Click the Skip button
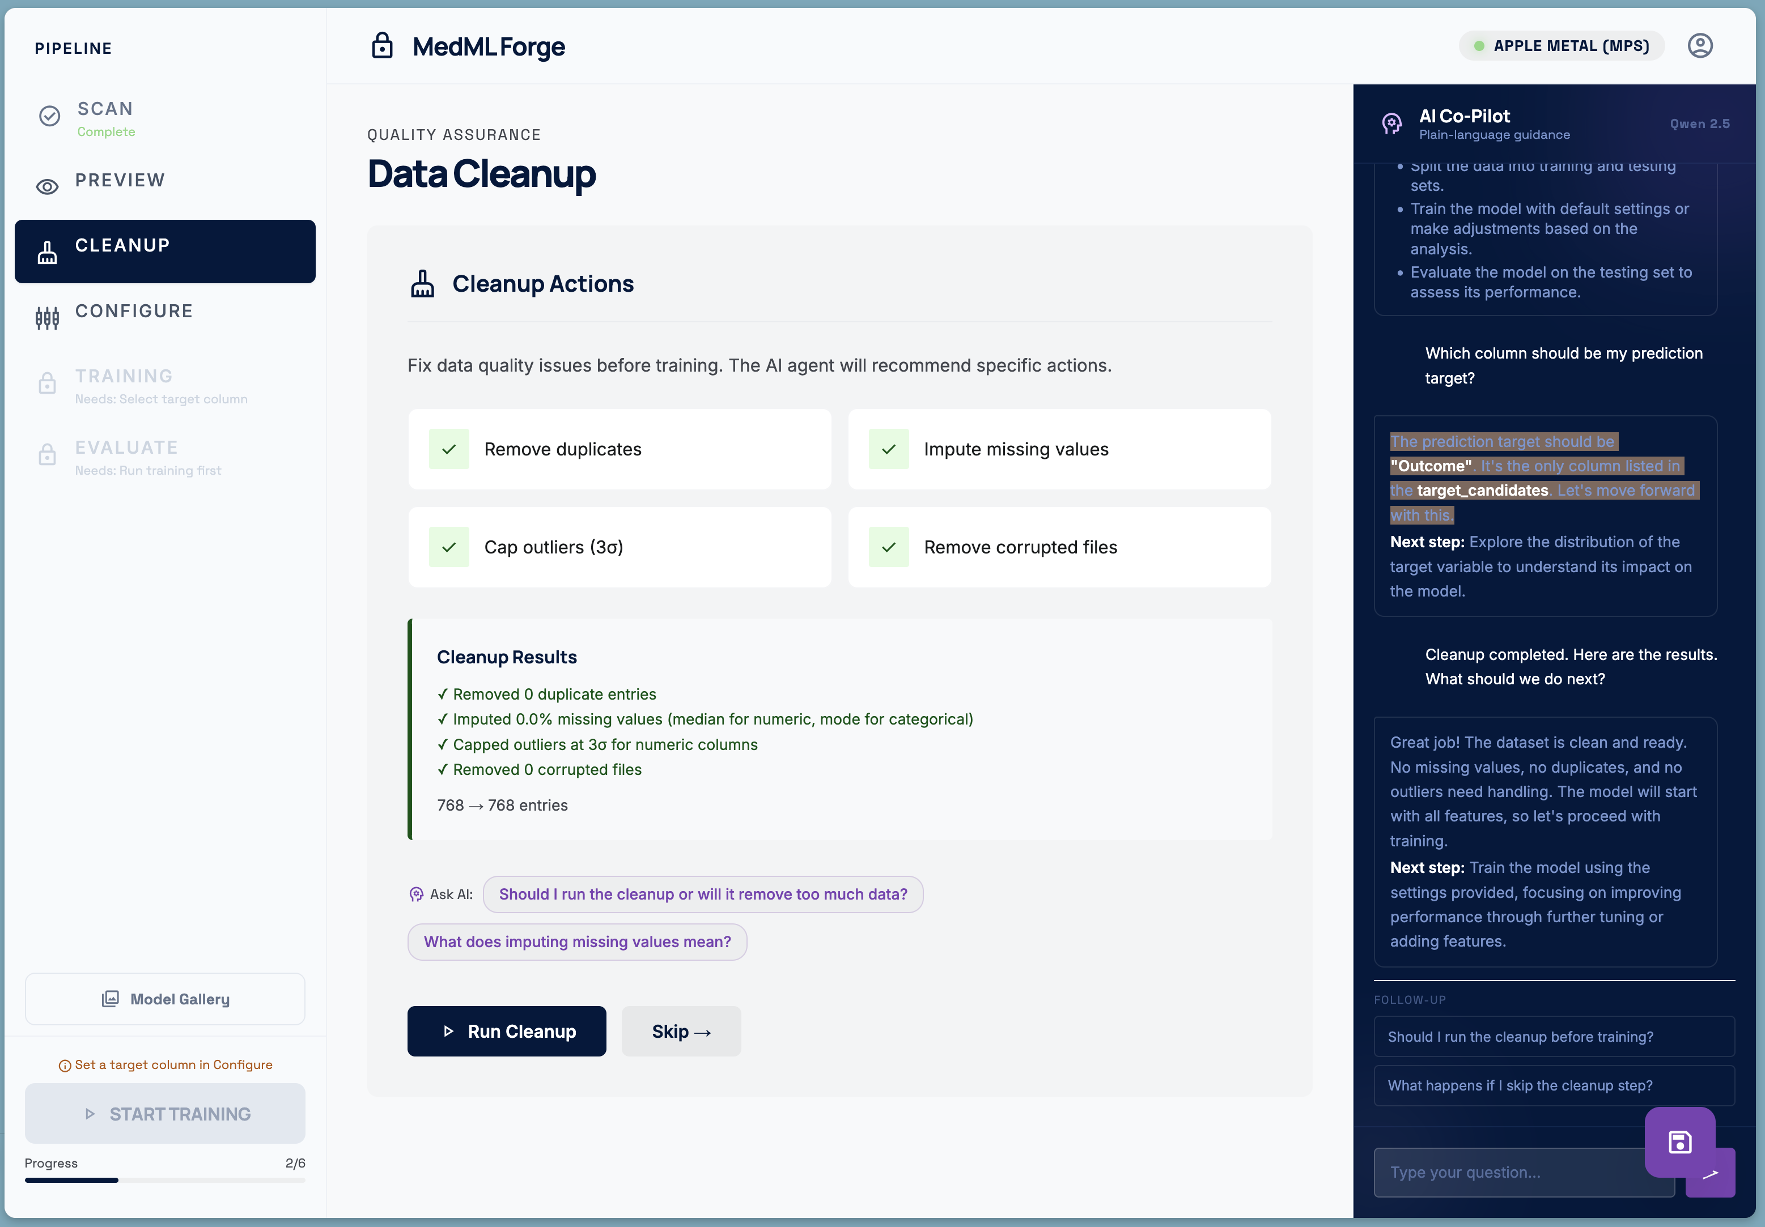Image resolution: width=1765 pixels, height=1227 pixels. tap(681, 1031)
